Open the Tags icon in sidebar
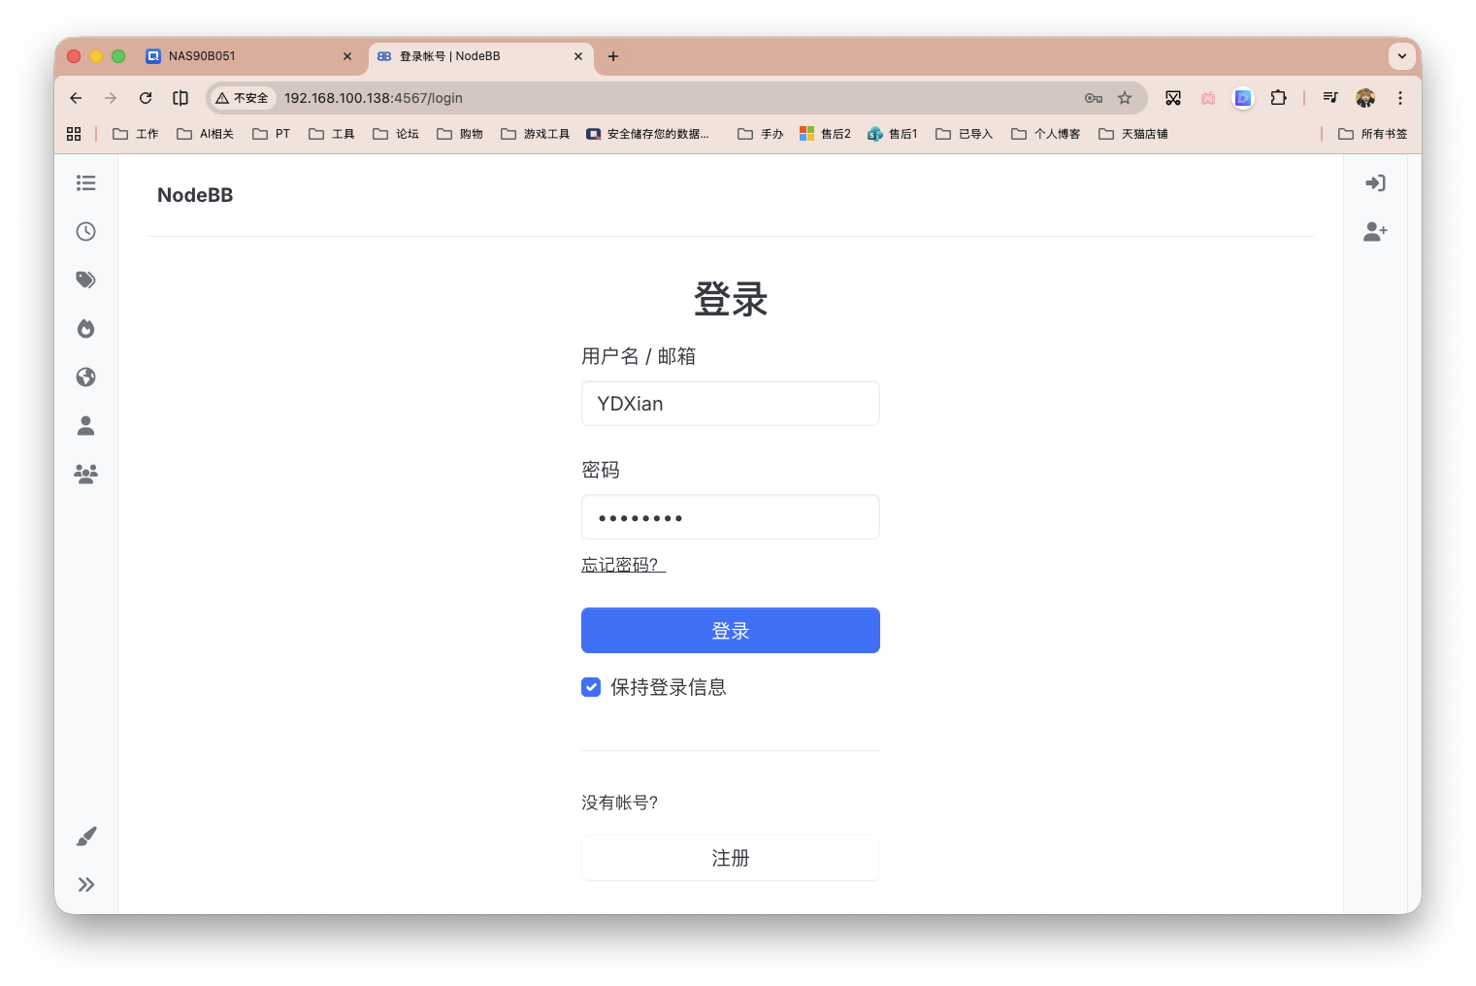Image resolution: width=1476 pixels, height=986 pixels. [x=85, y=279]
